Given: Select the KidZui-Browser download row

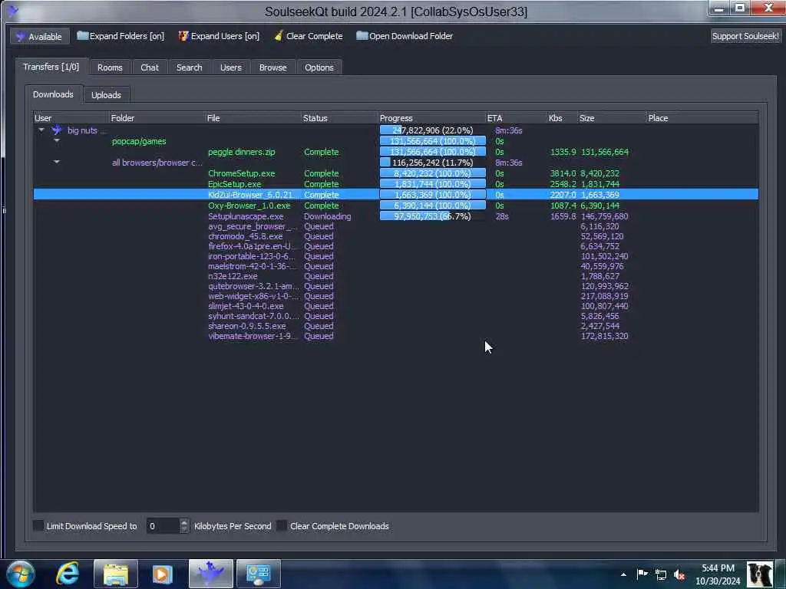Looking at the screenshot, I should click(395, 194).
